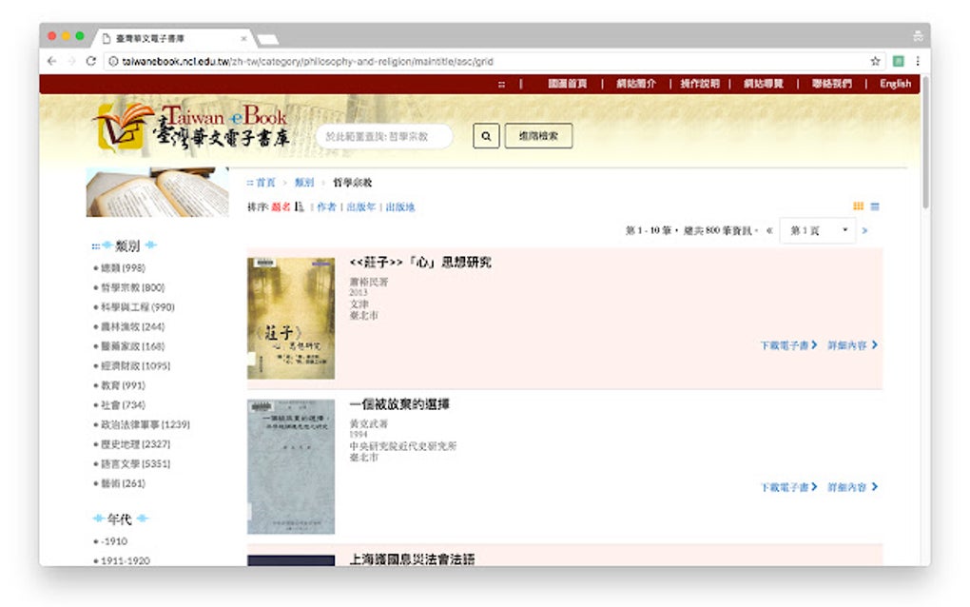
Task: Open the page number dropdown 第1頁
Action: click(x=818, y=231)
